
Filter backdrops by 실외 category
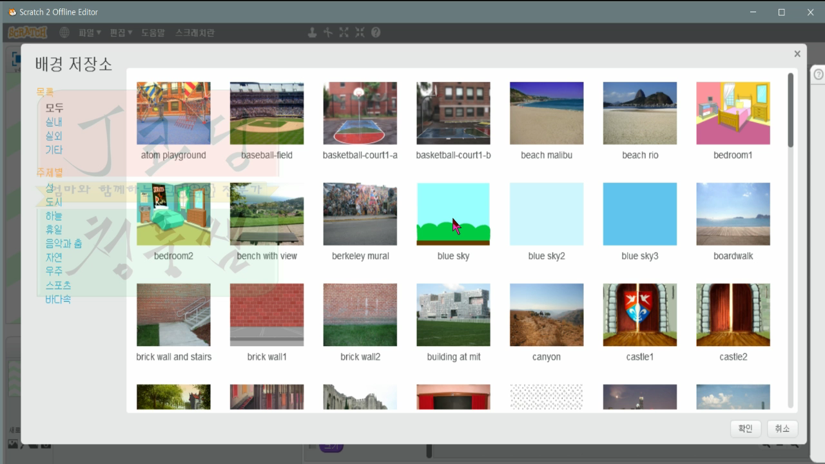point(54,136)
